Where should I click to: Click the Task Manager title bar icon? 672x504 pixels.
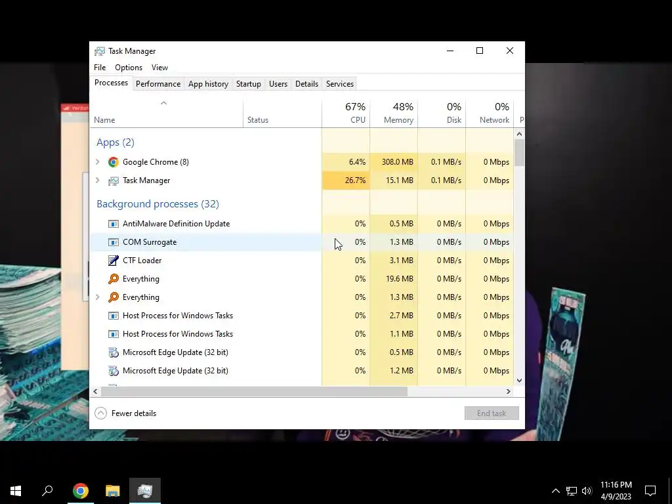coord(100,51)
